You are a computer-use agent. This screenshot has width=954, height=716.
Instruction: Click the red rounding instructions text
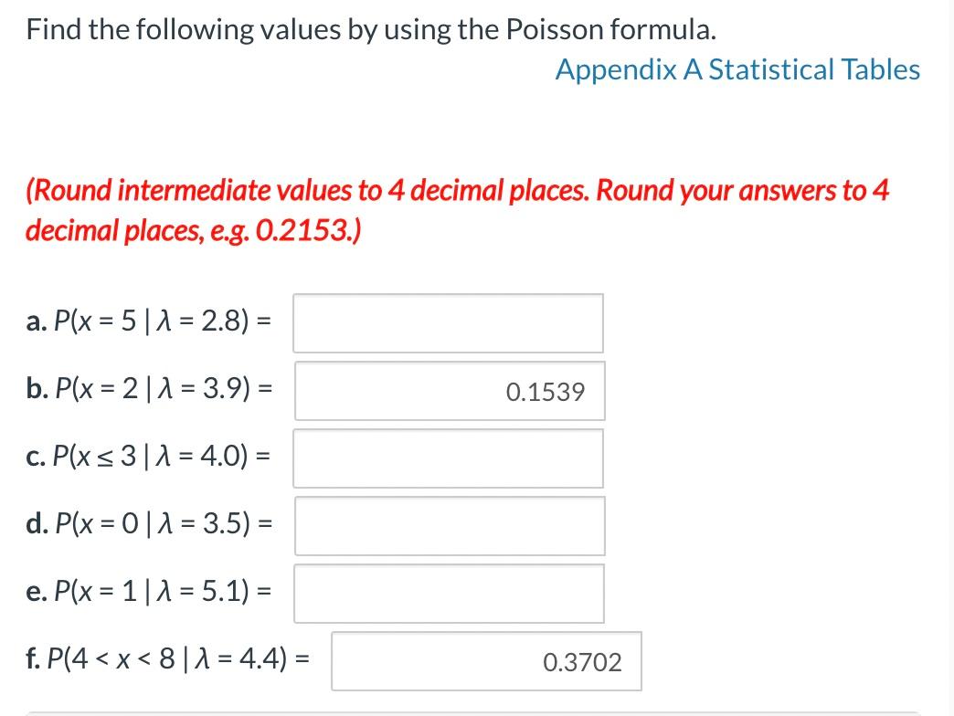(x=457, y=210)
